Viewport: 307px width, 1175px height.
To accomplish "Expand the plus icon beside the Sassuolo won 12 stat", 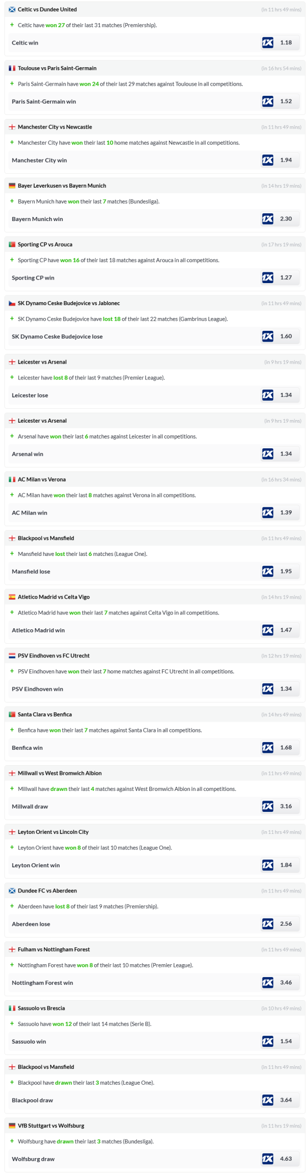I will coord(12,1024).
